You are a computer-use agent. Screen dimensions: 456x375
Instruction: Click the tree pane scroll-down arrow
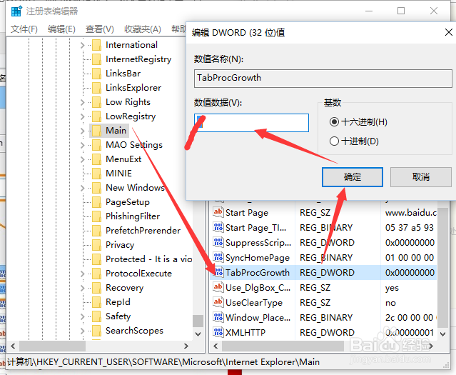point(198,334)
